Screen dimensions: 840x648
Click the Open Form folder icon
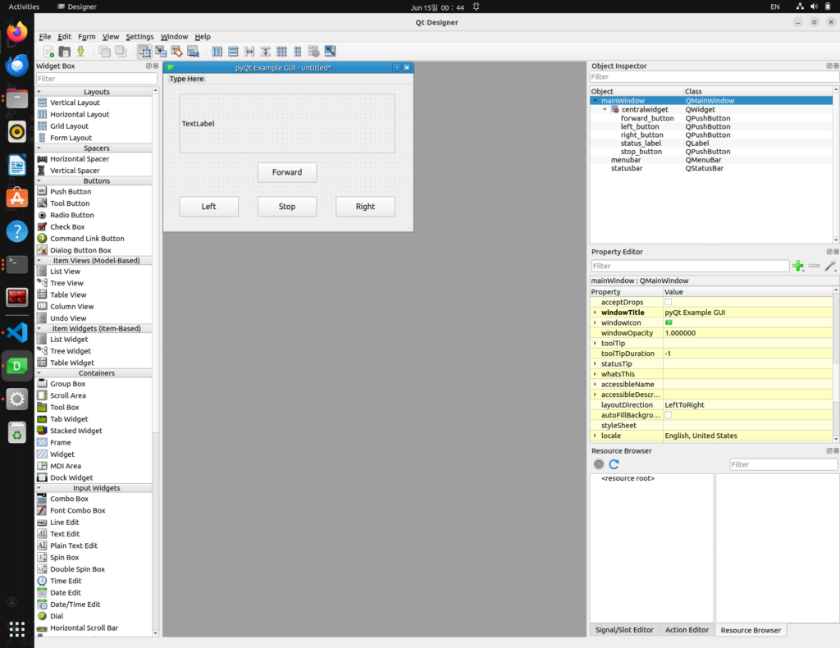coord(65,52)
